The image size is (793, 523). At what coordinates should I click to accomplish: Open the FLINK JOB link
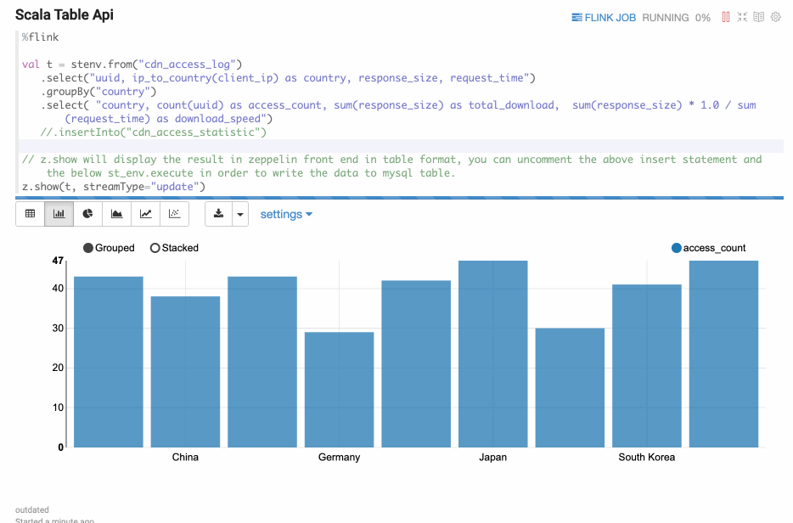(x=604, y=17)
